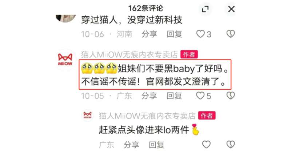Open username 猫人MiiOW无痕内衣专卖店 on the reply
Screen dimensions: 291x158
(147, 116)
